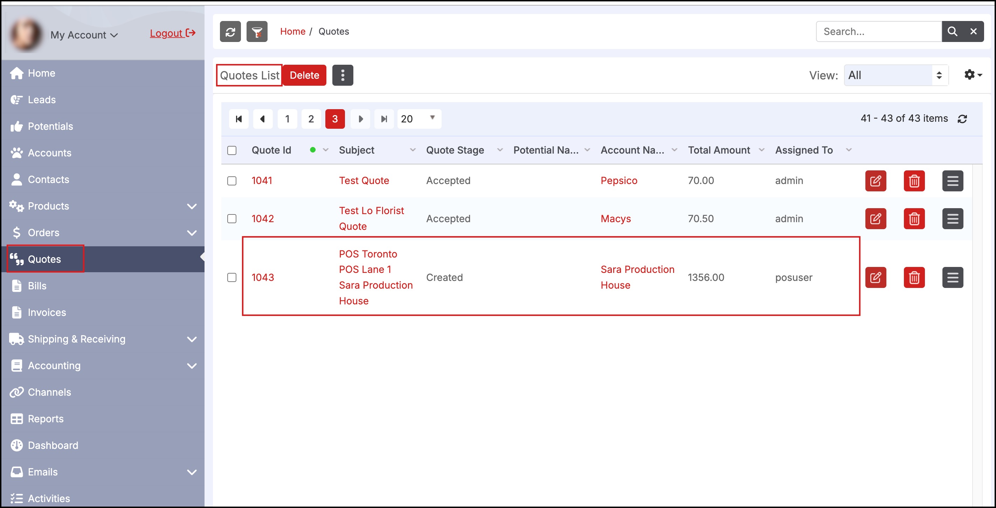Open the Quote Stage column menu chevron
The height and width of the screenshot is (508, 996).
[500, 150]
